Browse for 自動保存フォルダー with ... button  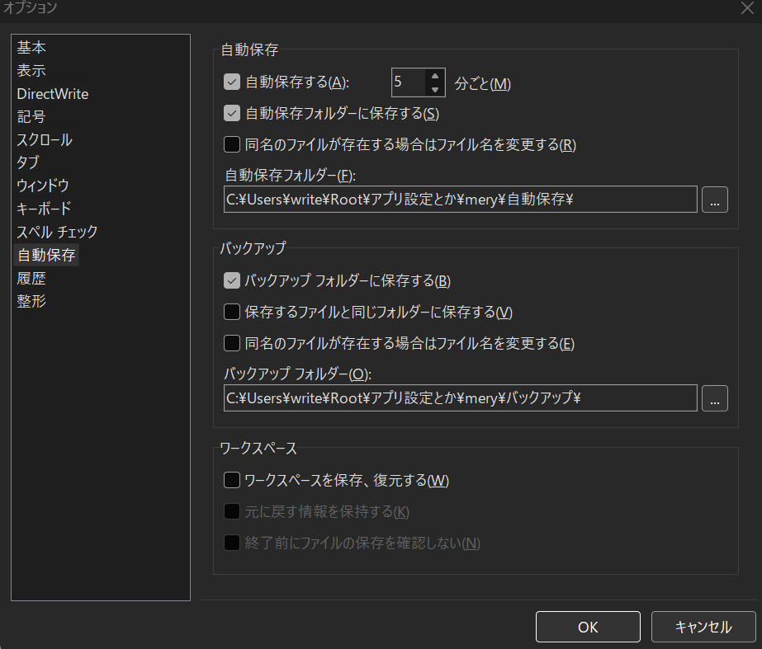[715, 200]
